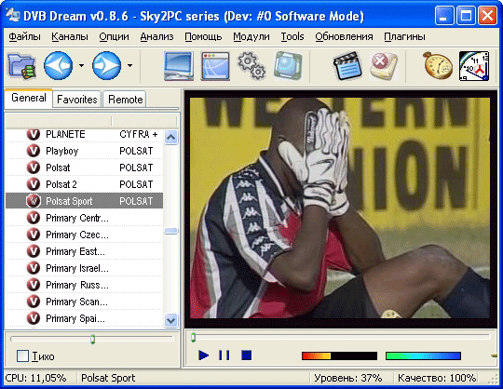
Task: Open the Помощь menu
Action: (203, 37)
